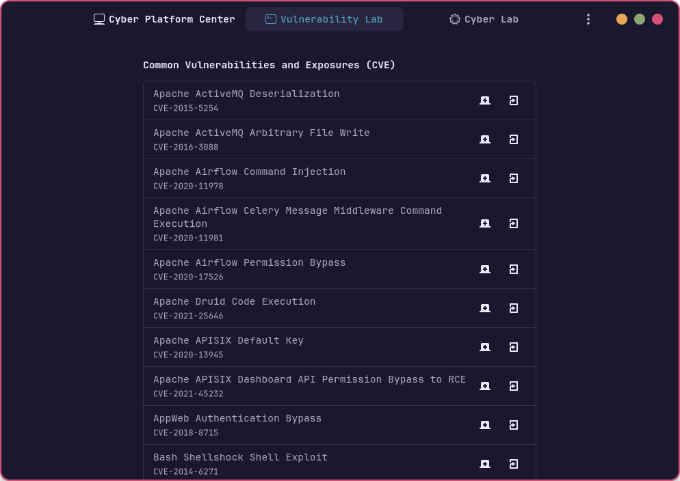This screenshot has height=481, width=680.
Task: Launch the Bash Shellshock exploit via arrow icon
Action: (514, 464)
